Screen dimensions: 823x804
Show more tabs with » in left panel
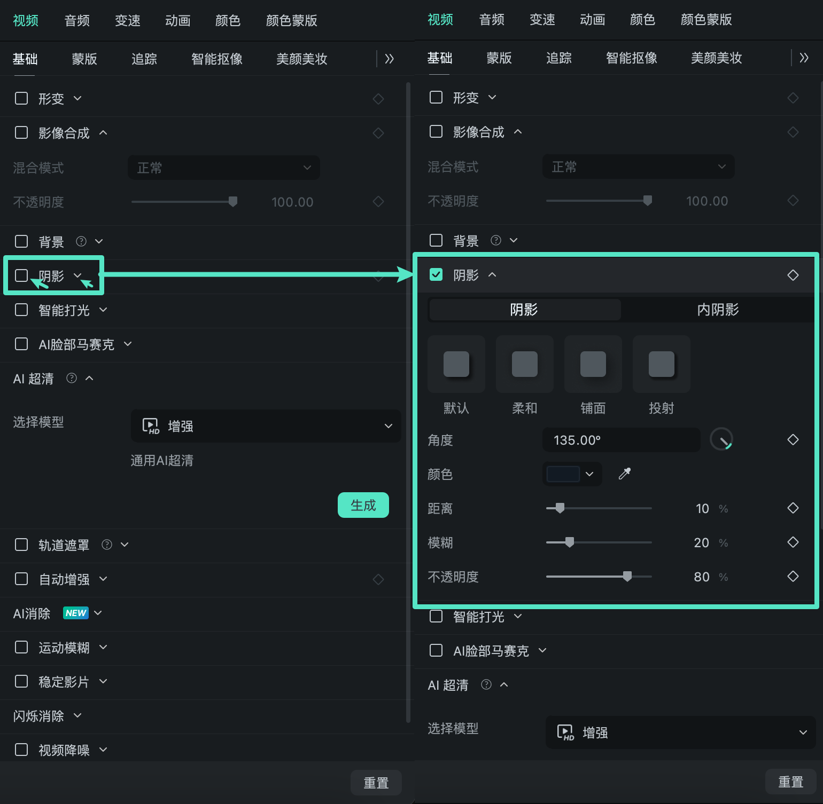(x=389, y=59)
